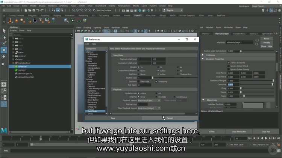The width and height of the screenshot is (282, 158).
Task: Click the Load Attributes button
Action: 239,132
